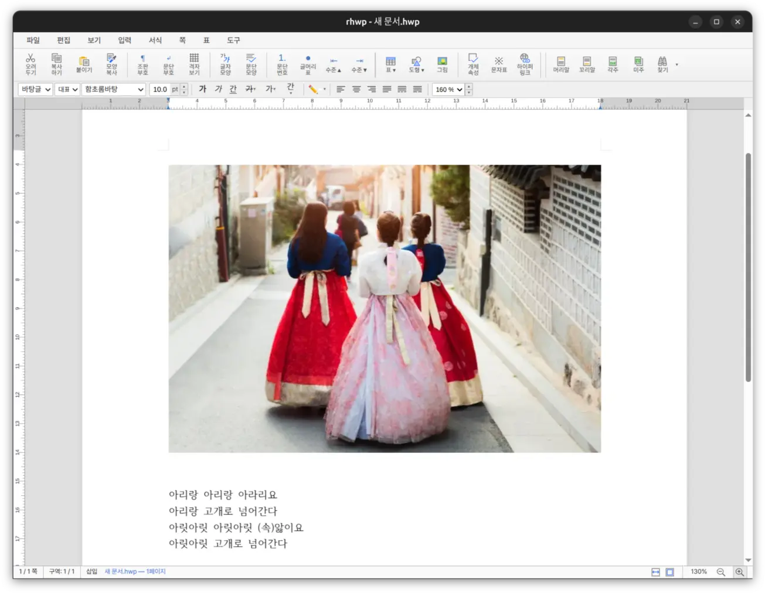Screen dimensions: 765x593
Task: Open Find with the 찾기 binoculars icon
Action: point(662,64)
